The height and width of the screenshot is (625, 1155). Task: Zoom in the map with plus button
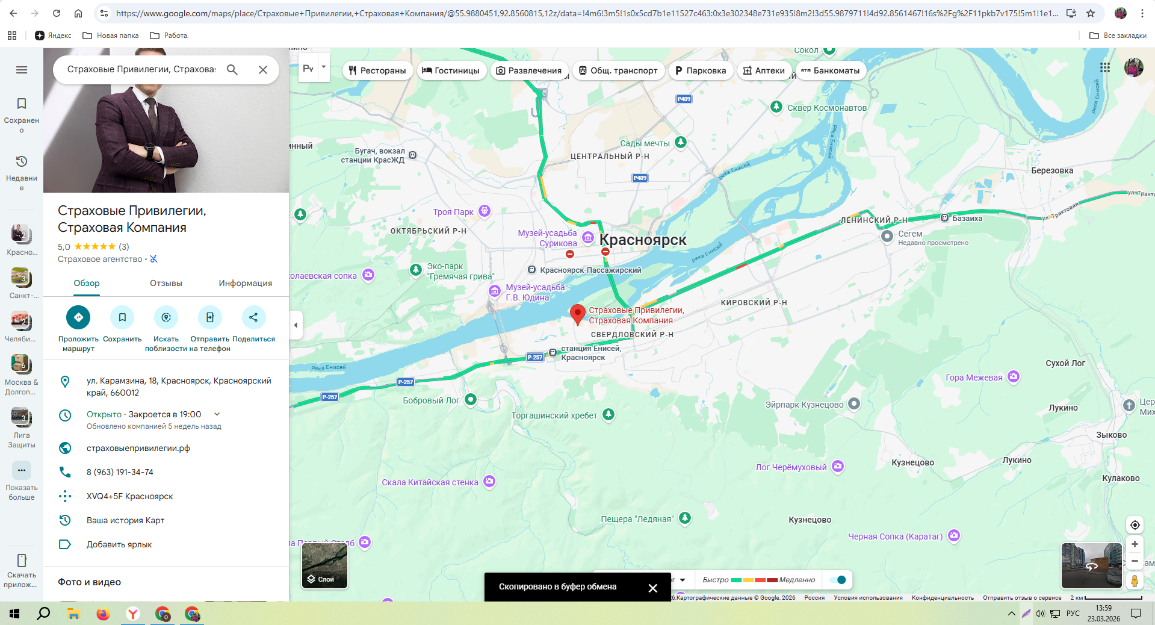click(x=1135, y=544)
